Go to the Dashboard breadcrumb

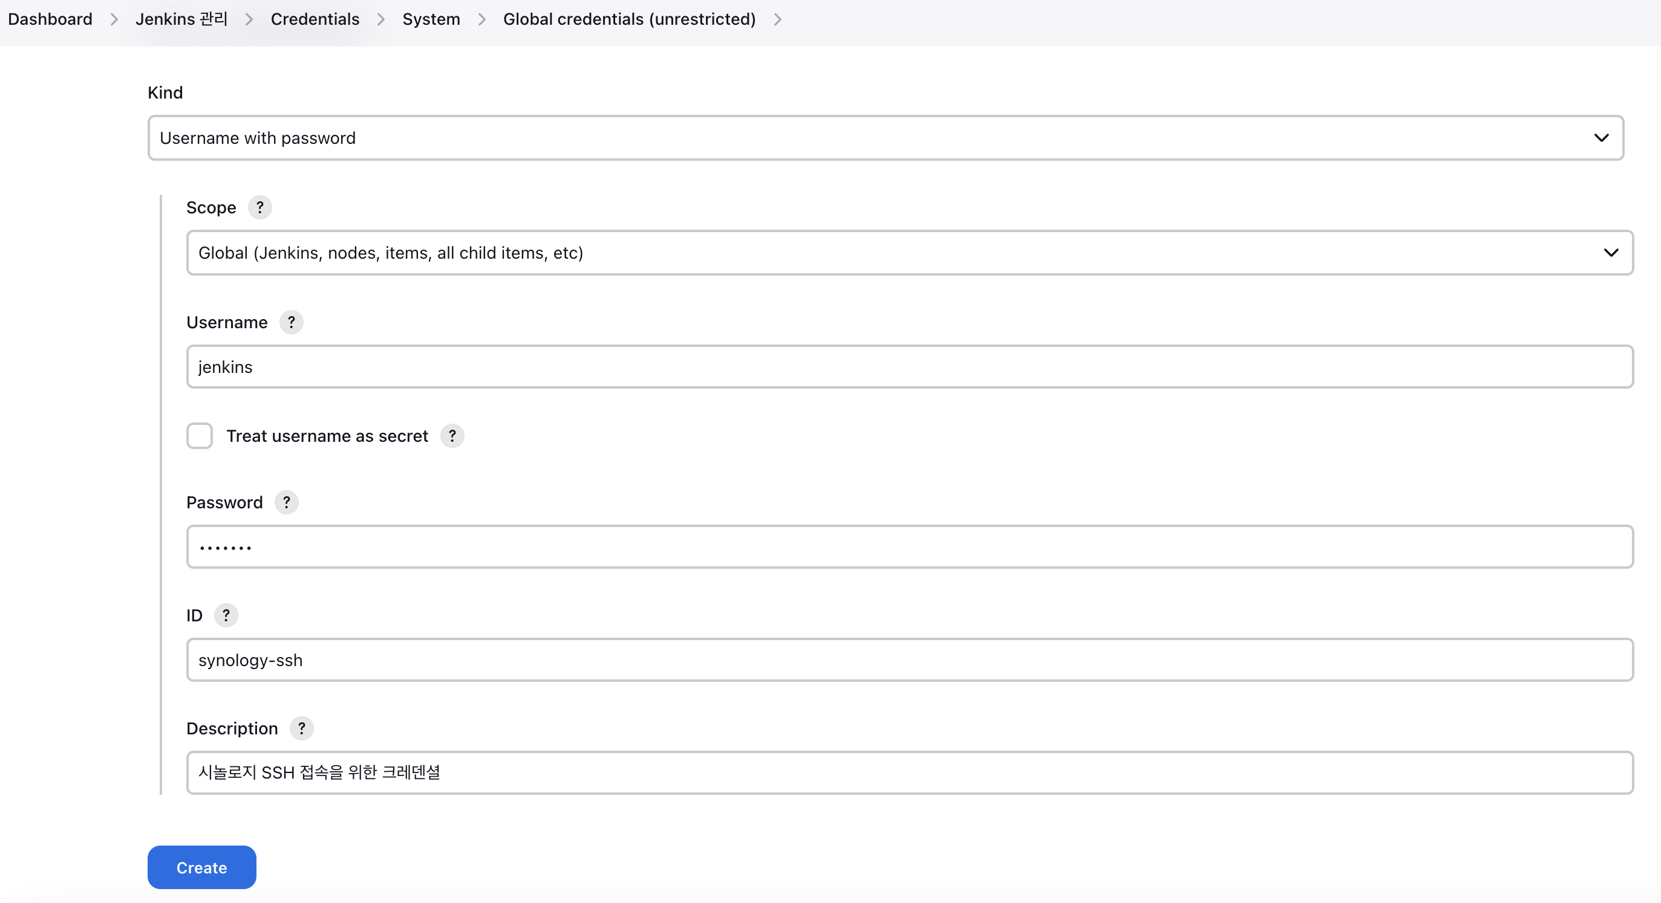point(50,19)
